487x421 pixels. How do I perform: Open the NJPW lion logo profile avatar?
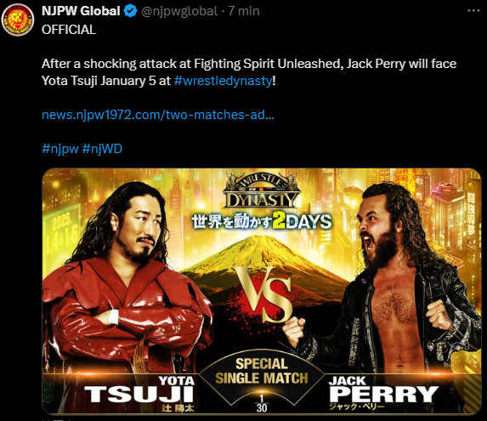pyautogui.click(x=18, y=20)
